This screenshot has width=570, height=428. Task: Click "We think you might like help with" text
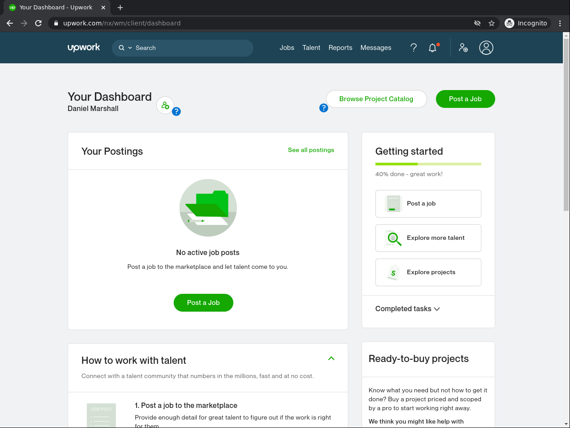pyautogui.click(x=416, y=422)
